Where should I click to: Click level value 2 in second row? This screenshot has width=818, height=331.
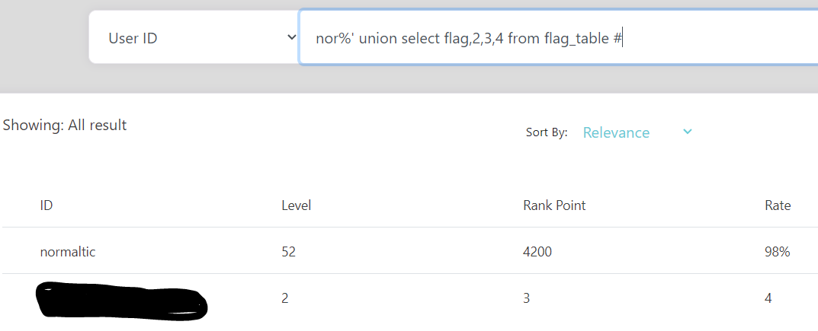coord(285,298)
